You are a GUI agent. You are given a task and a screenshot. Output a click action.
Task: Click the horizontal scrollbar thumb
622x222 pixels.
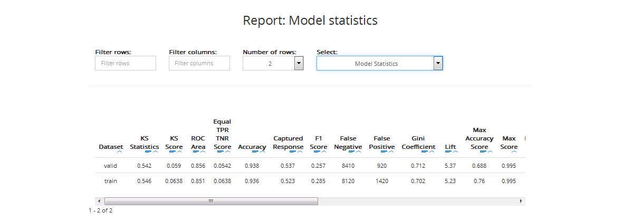pyautogui.click(x=211, y=201)
